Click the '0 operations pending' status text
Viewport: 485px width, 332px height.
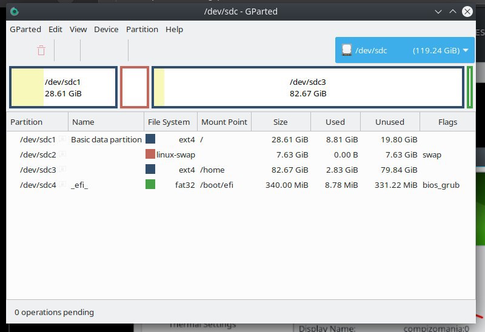click(54, 312)
